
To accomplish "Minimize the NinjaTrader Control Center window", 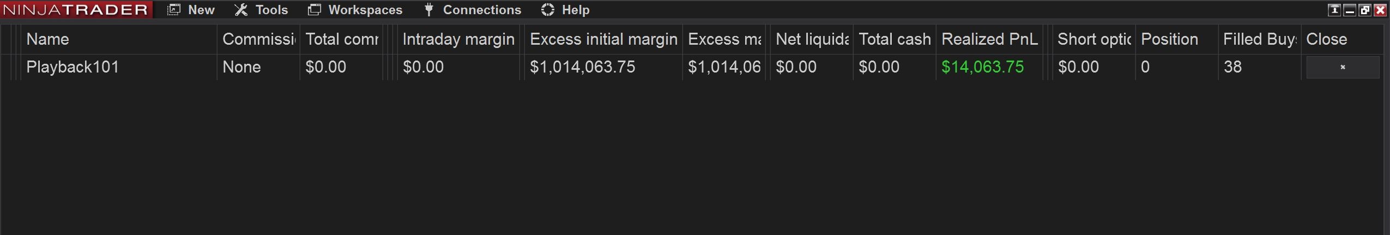I will (1350, 10).
